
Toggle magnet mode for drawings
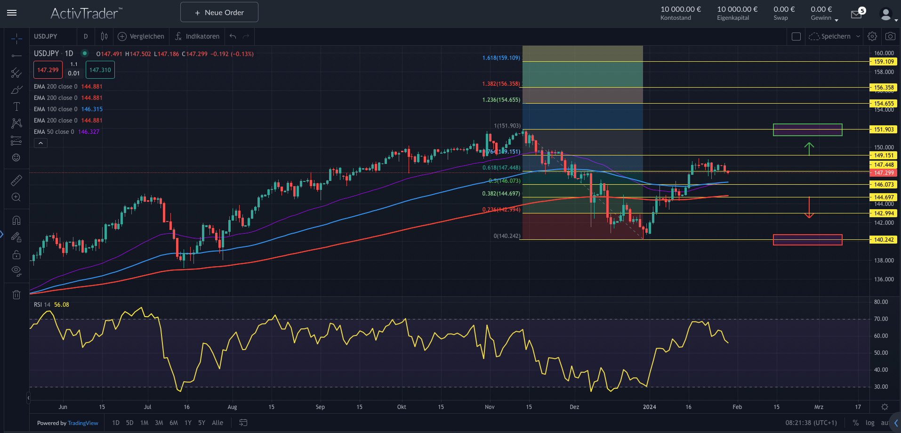click(x=16, y=220)
